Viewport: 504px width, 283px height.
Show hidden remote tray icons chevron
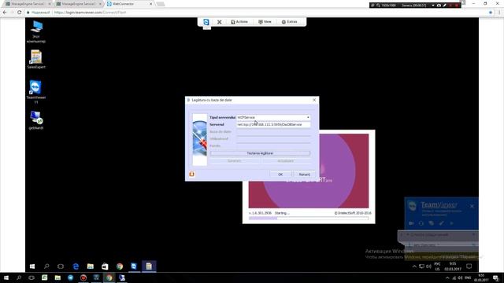coord(414,266)
